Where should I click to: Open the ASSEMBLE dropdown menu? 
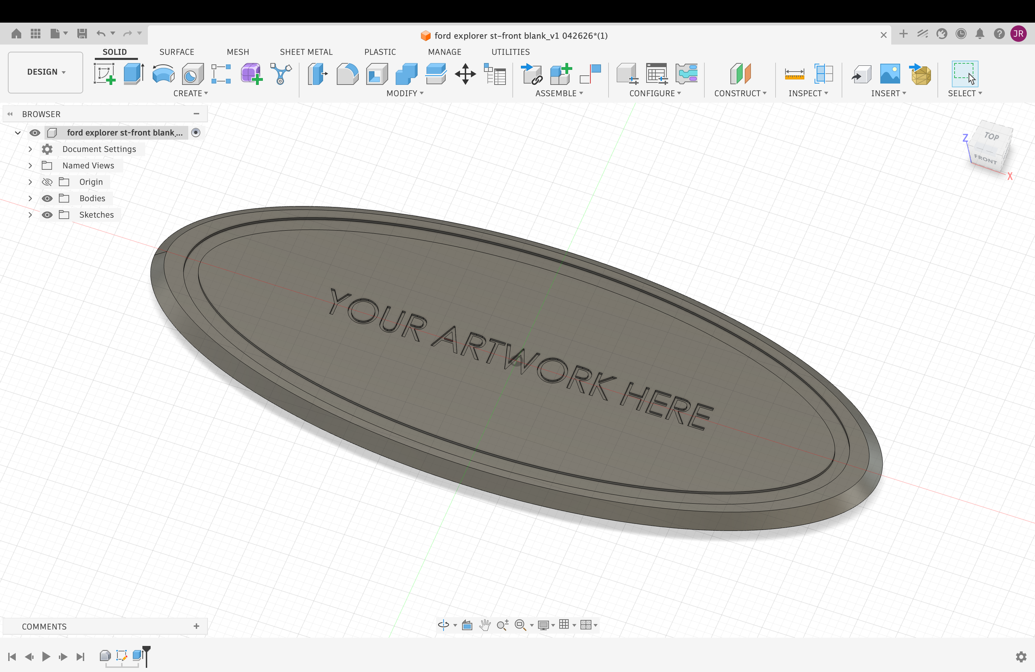[x=559, y=94]
